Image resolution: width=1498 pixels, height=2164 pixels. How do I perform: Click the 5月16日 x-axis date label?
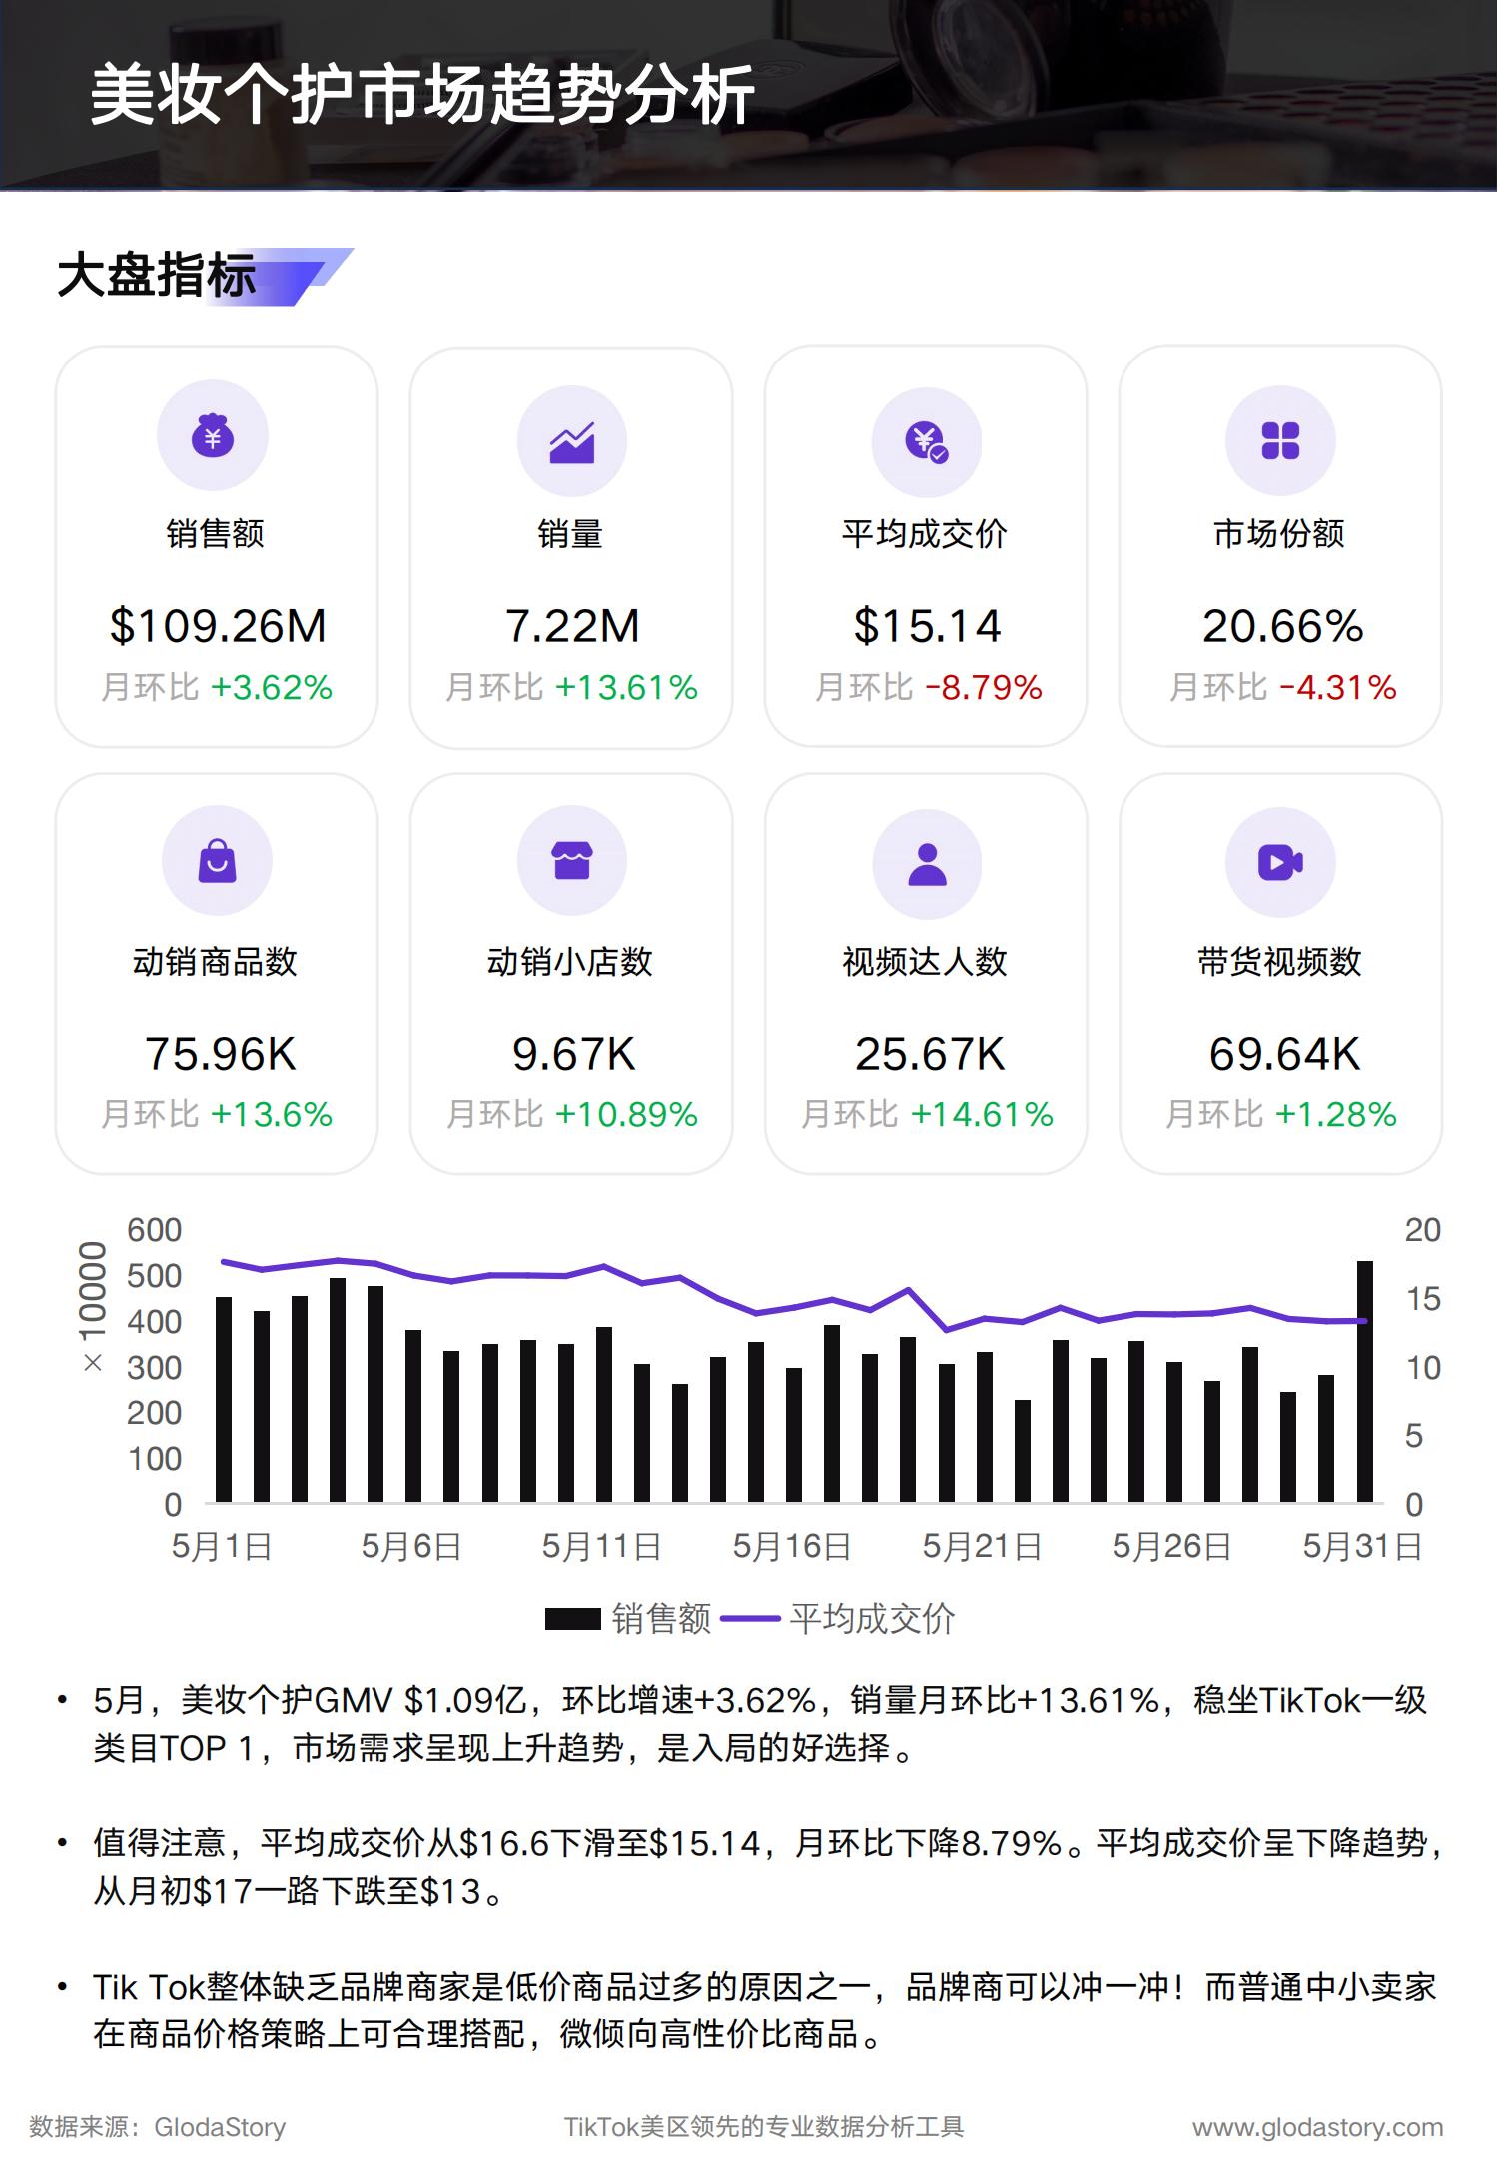791,1546
